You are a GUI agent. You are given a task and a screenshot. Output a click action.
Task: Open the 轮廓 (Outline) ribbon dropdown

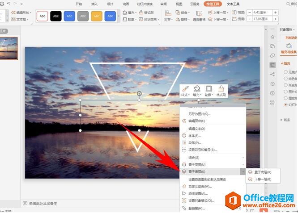pos(130,19)
